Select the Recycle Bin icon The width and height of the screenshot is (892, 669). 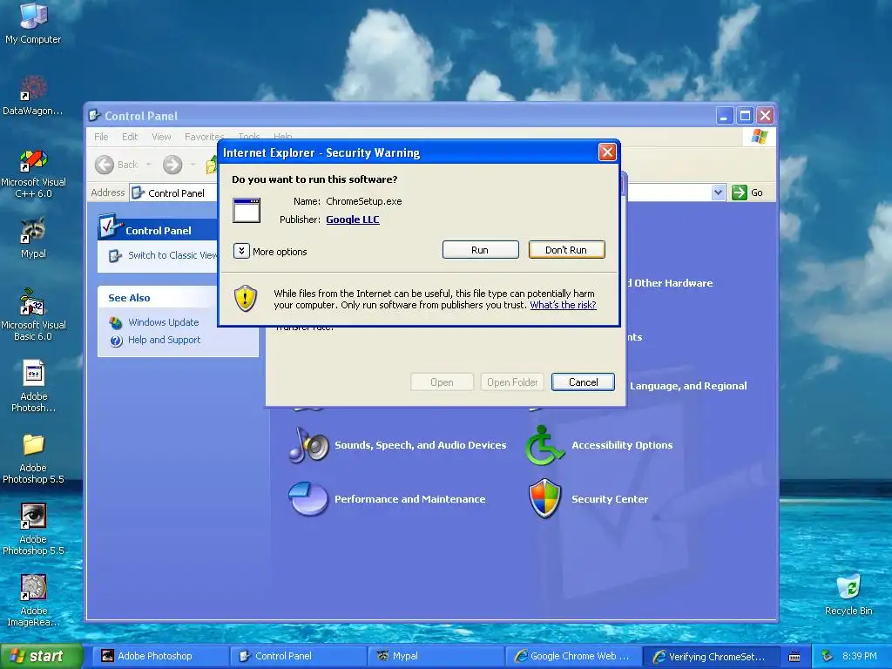pos(848,587)
